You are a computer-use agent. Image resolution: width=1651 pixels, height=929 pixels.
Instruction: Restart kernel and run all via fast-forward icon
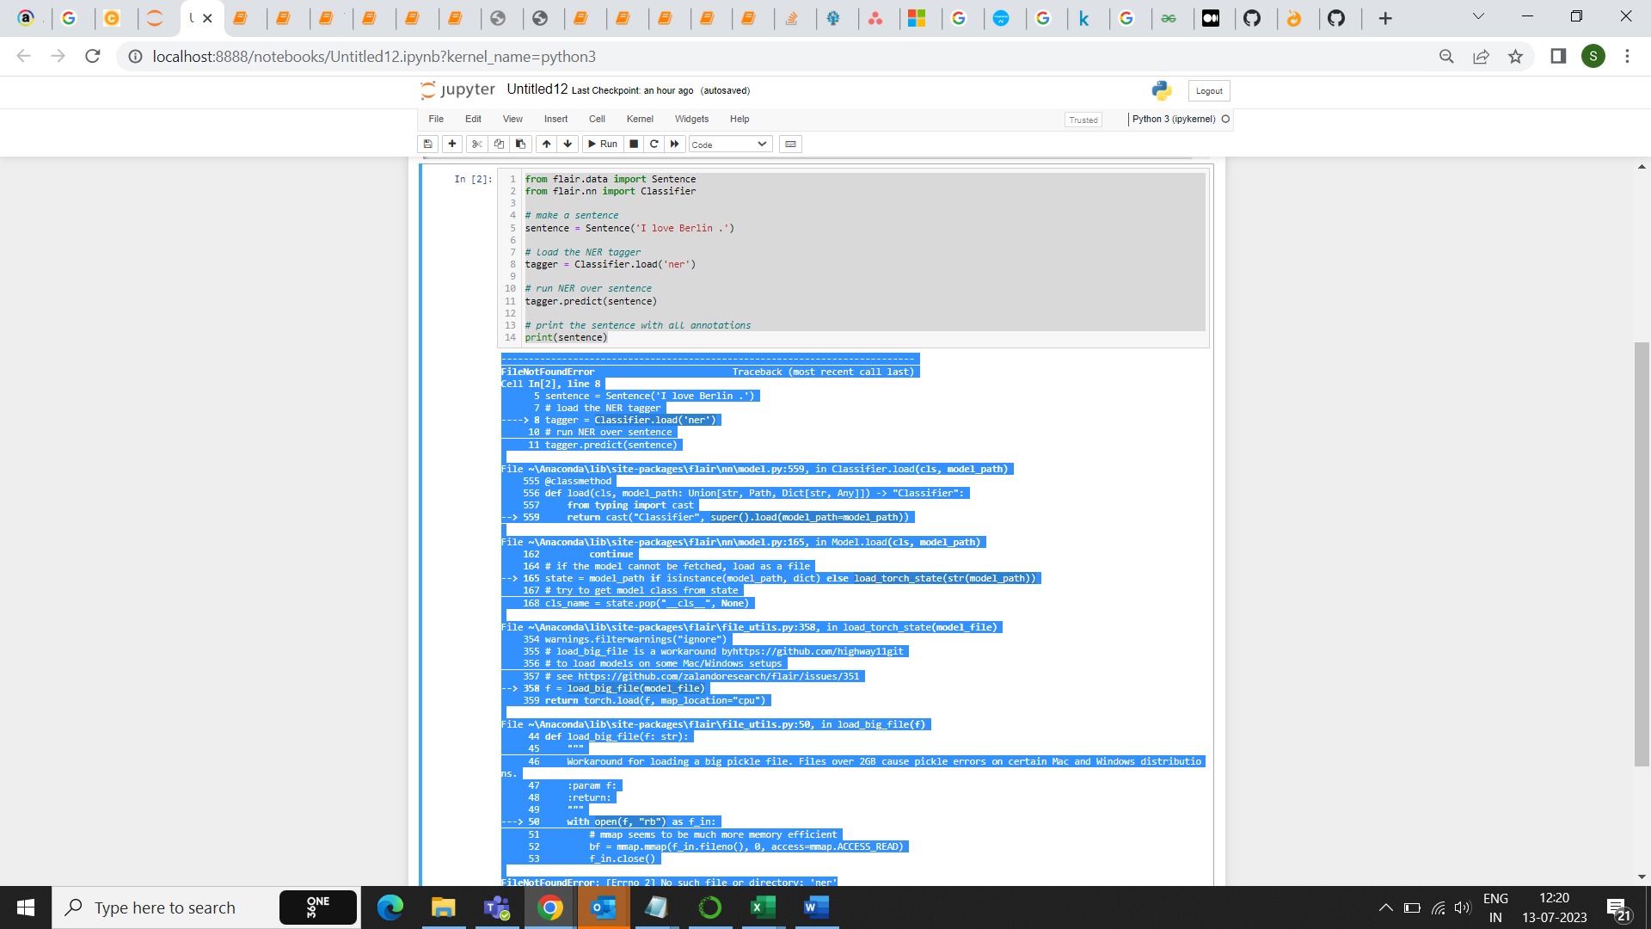point(675,144)
